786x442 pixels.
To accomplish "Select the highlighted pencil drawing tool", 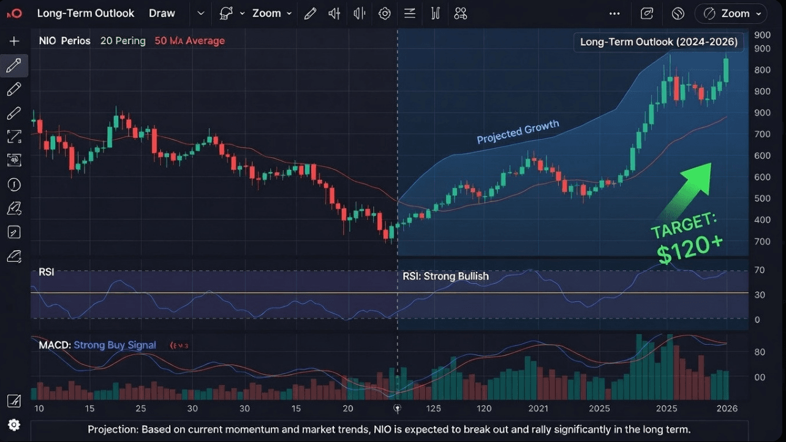I will point(14,66).
